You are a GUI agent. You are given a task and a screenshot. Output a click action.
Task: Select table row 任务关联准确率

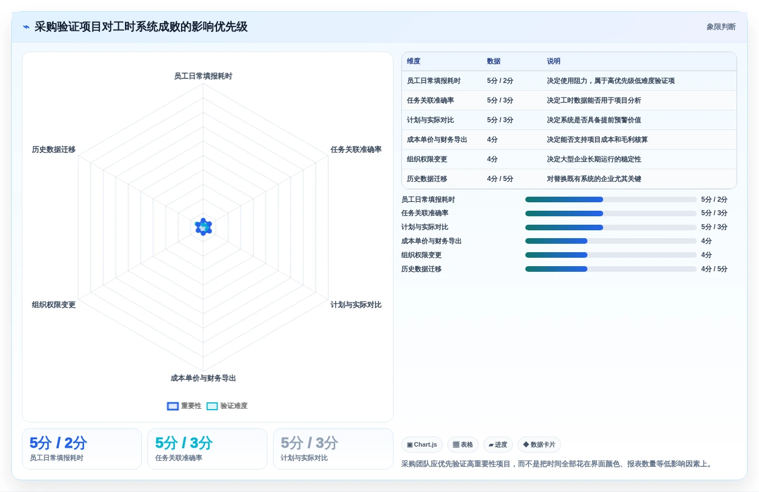pos(569,100)
